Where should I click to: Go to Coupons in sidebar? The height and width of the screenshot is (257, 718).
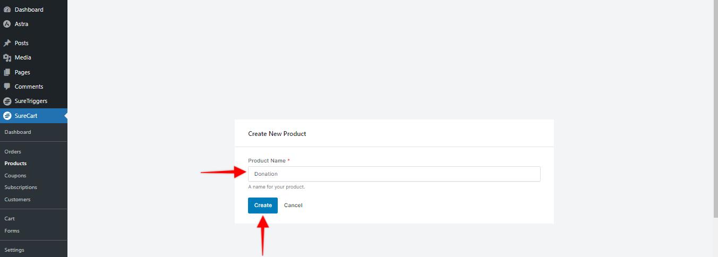click(15, 175)
